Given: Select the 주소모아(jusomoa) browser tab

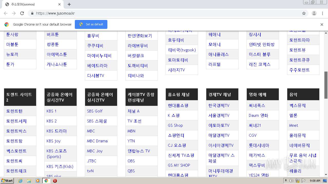Looking at the screenshot, I should tap(33, 4).
